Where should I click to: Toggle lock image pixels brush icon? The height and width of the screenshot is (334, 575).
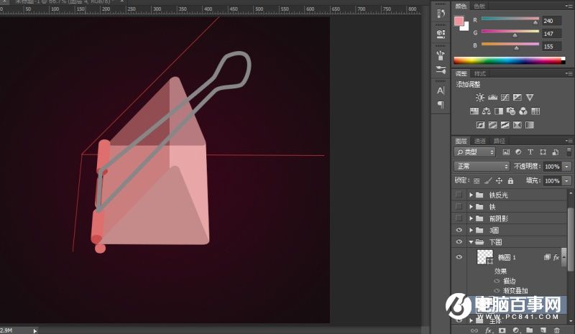point(488,180)
